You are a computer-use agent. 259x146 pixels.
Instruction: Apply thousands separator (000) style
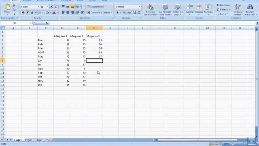[x=129, y=13]
